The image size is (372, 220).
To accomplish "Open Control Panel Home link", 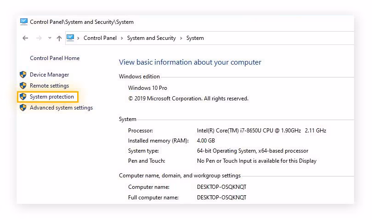I will point(55,58).
